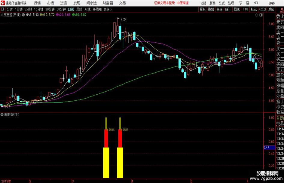Viewport: 284px width, 183px height.
Task: Click the 7.24 high price label
Action: click(x=124, y=20)
